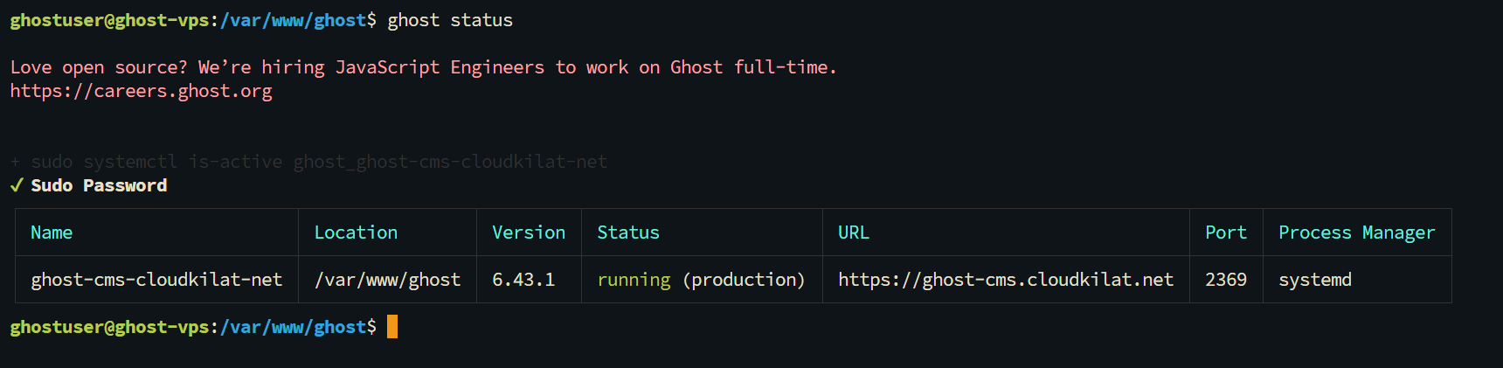1503x368 pixels.
Task: Click the dimmed 'sudo systemctl is-active' line
Action: pos(308,162)
